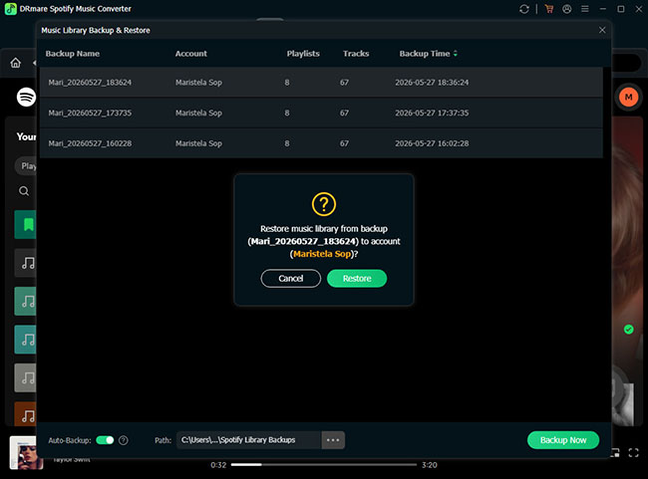Open the user account icon in title bar
The image size is (648, 479).
tap(567, 9)
